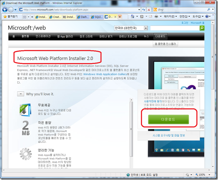Viewport: 218px width, 180px height.
Task: Go back with the browser Back arrow
Action: point(5,10)
